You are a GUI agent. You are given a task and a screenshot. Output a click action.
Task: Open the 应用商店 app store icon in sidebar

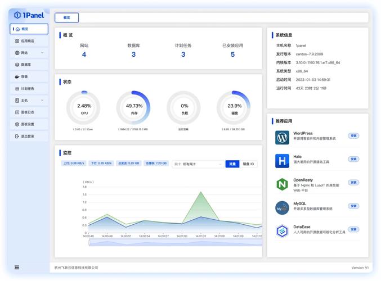pos(17,41)
